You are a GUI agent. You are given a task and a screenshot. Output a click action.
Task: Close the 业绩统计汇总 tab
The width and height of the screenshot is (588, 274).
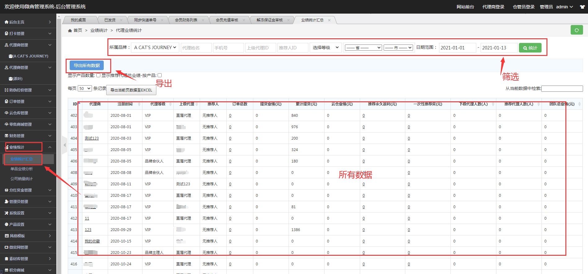pyautogui.click(x=329, y=20)
